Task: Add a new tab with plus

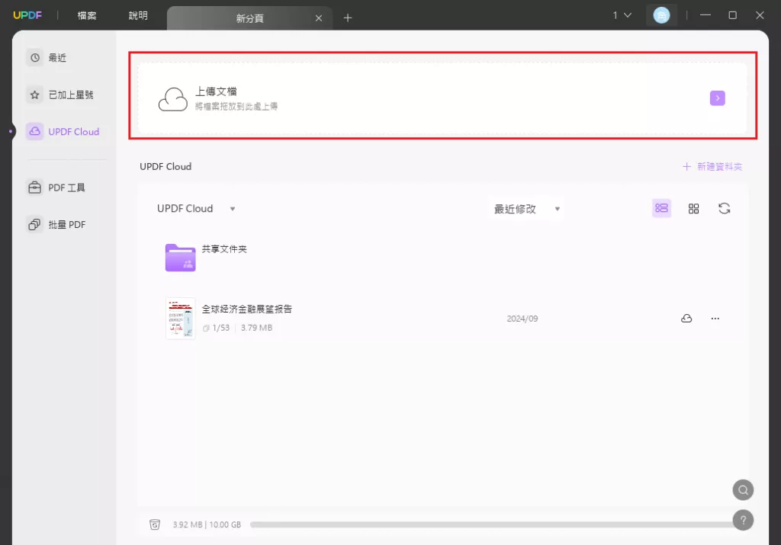Action: 348,18
